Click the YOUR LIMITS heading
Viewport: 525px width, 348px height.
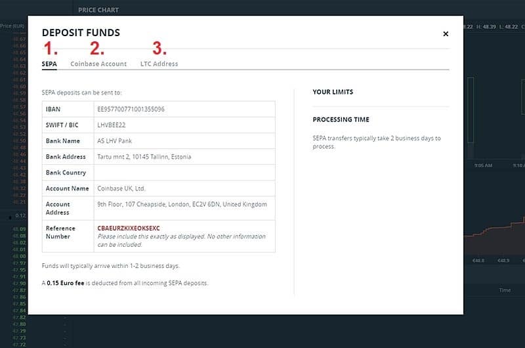[x=333, y=92]
